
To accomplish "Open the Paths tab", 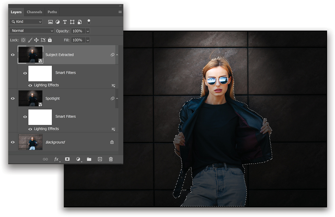I will (x=52, y=12).
